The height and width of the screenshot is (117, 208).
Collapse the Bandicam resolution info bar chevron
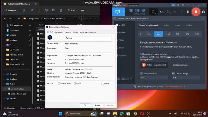(x=204, y=19)
